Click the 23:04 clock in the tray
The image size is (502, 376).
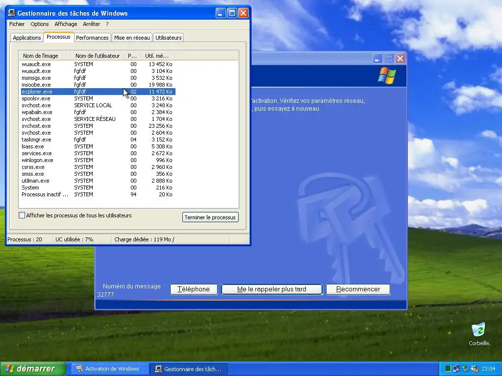(488, 369)
